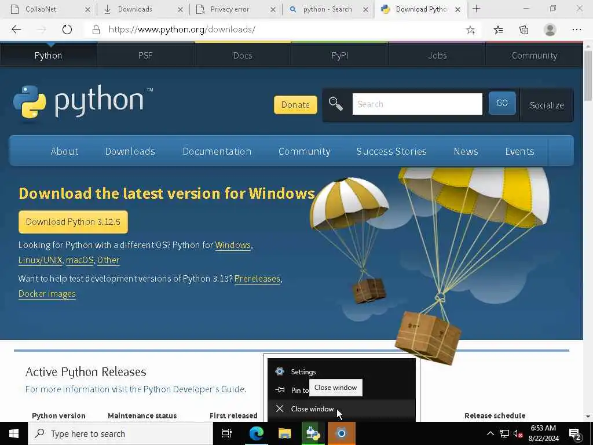This screenshot has width=593, height=445.
Task: Reload the page with the refresh icon
Action: [x=67, y=30]
